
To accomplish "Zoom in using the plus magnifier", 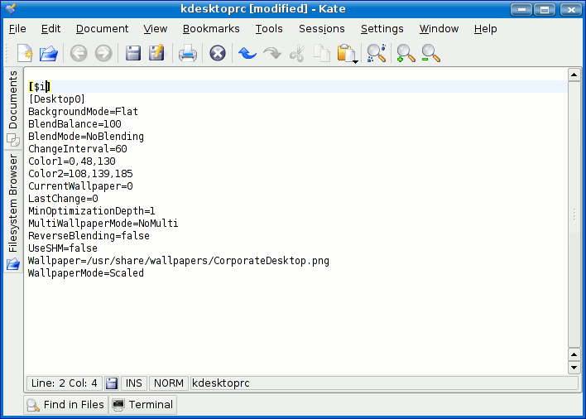I will coord(406,54).
